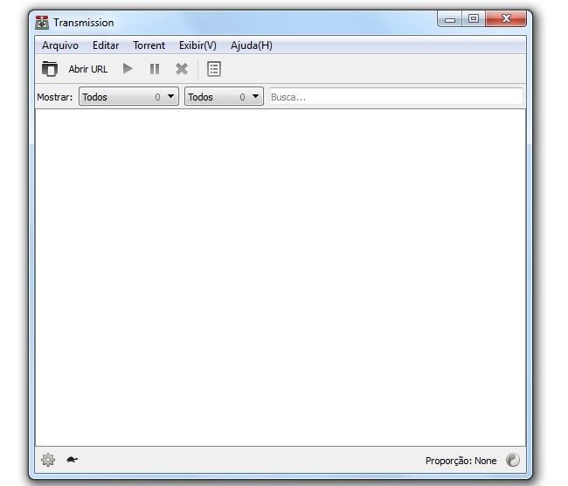Click the Proporção: None status text
Viewport: 568px width, 486px height.
(461, 461)
